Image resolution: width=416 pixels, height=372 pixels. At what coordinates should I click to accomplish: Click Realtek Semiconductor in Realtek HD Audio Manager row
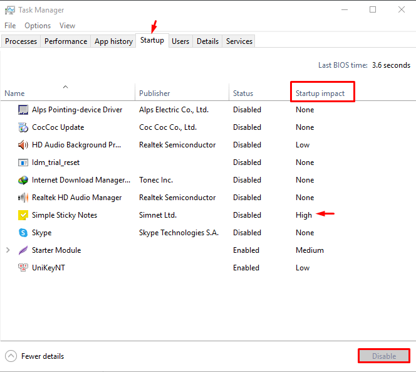coord(177,198)
